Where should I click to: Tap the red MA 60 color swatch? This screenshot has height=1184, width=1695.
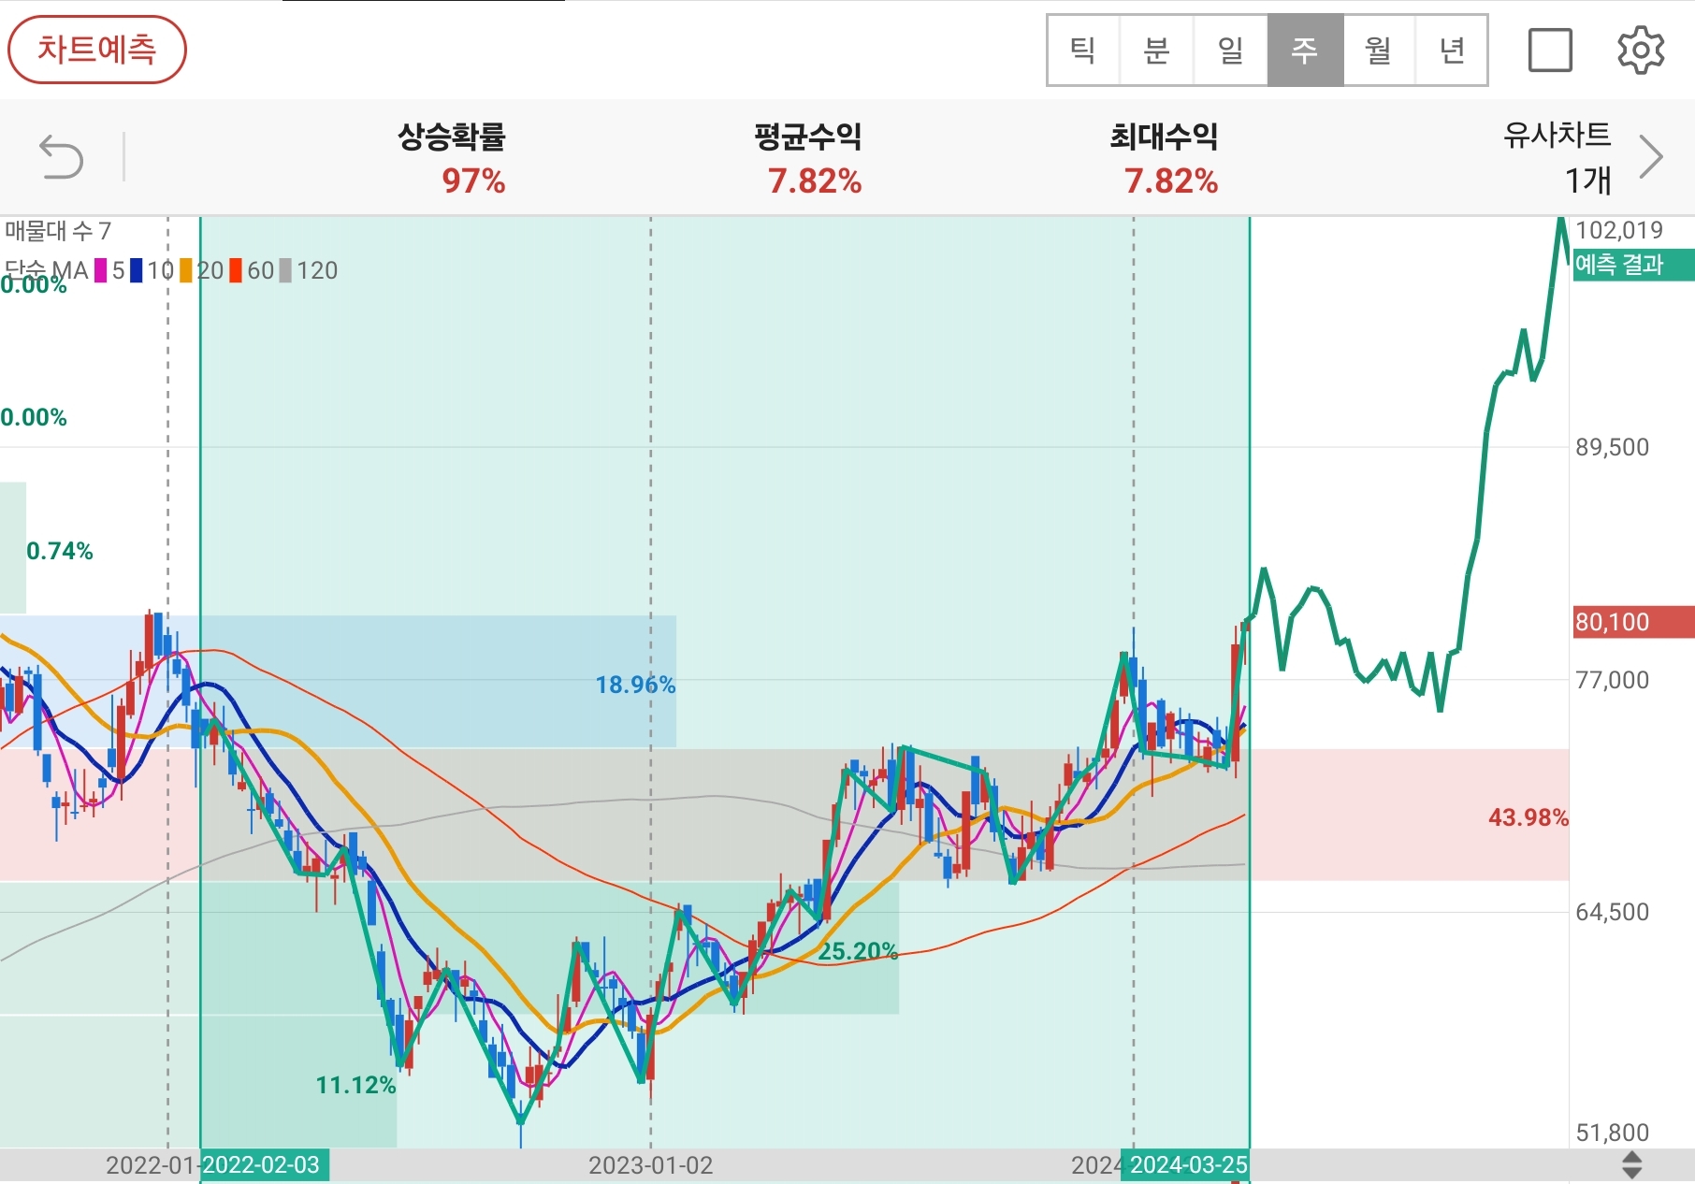pyautogui.click(x=237, y=271)
